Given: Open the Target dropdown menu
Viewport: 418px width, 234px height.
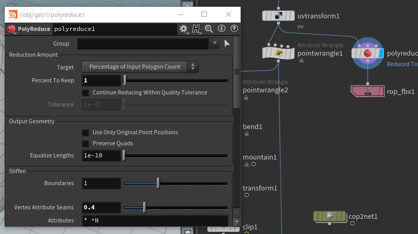Looking at the screenshot, I should (140, 67).
